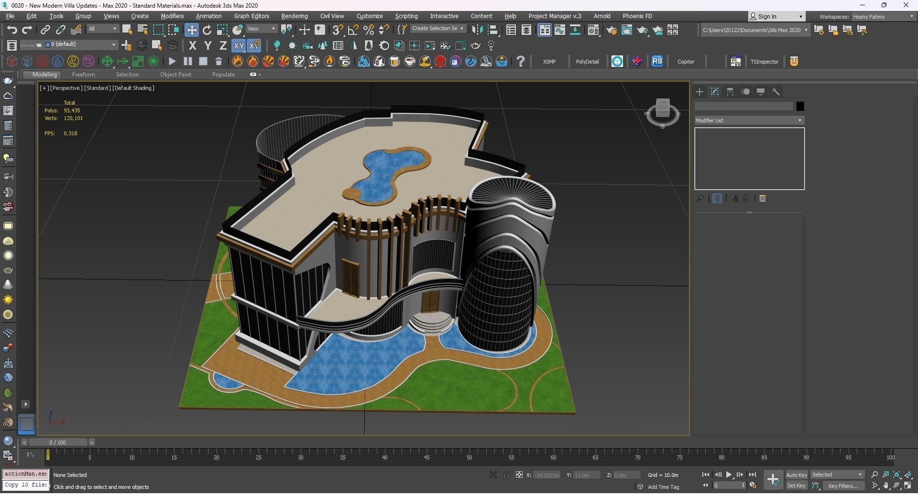Screen dimensions: 918x497
Task: Open the Utilities wrench panel tab
Action: [x=776, y=92]
